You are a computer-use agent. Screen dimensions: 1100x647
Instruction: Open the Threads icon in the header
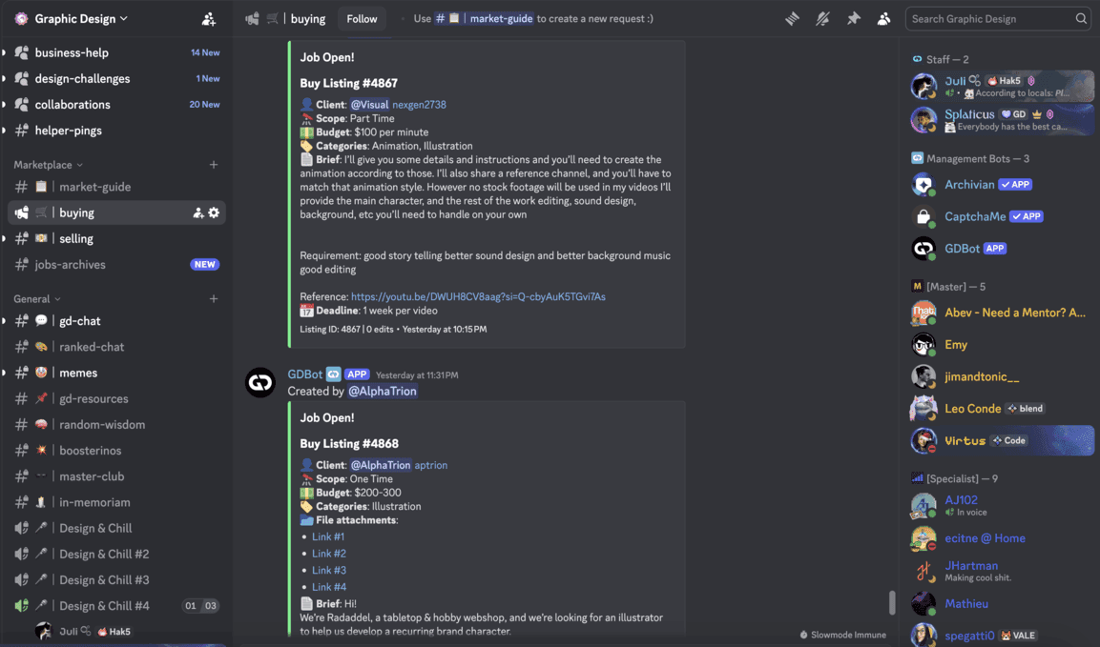point(792,18)
